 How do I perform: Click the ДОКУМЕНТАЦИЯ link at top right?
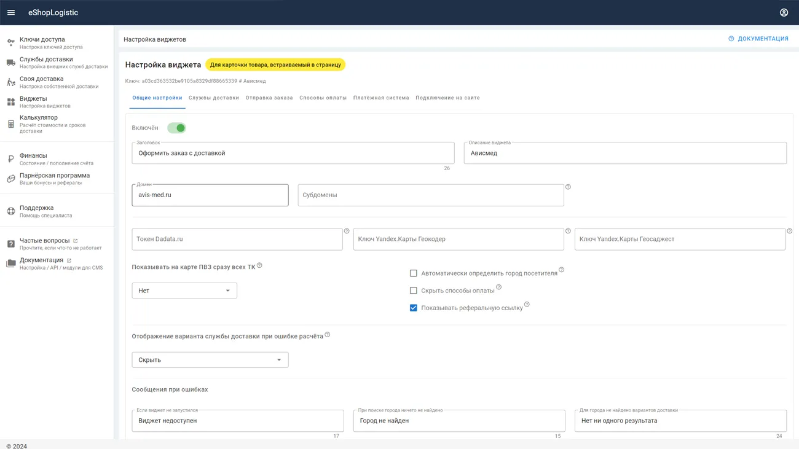(758, 39)
